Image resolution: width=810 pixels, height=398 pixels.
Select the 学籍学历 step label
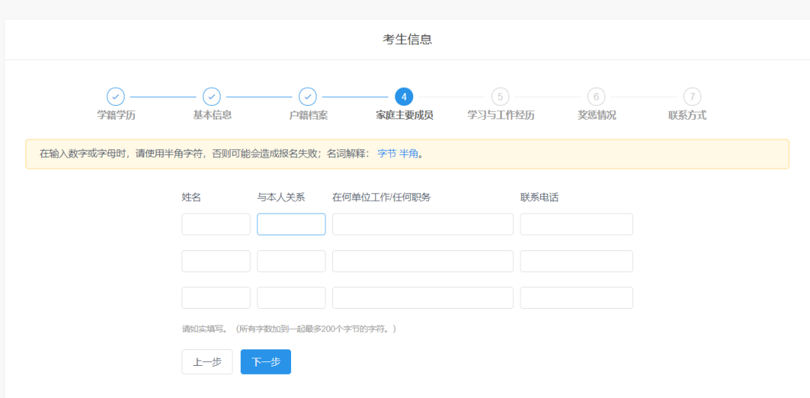tap(116, 115)
